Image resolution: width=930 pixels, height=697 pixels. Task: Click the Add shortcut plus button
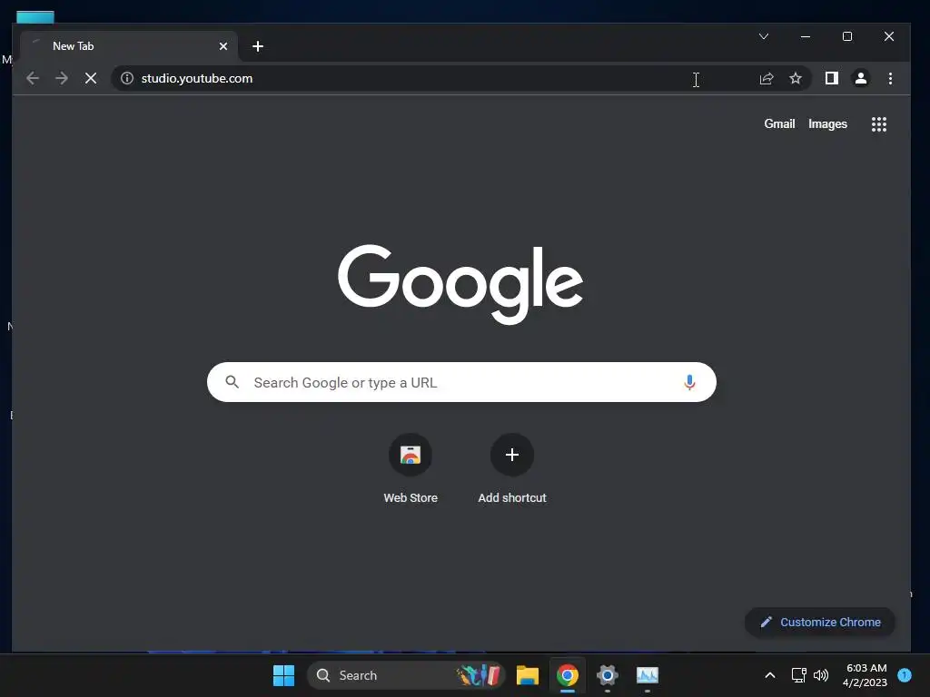512,455
